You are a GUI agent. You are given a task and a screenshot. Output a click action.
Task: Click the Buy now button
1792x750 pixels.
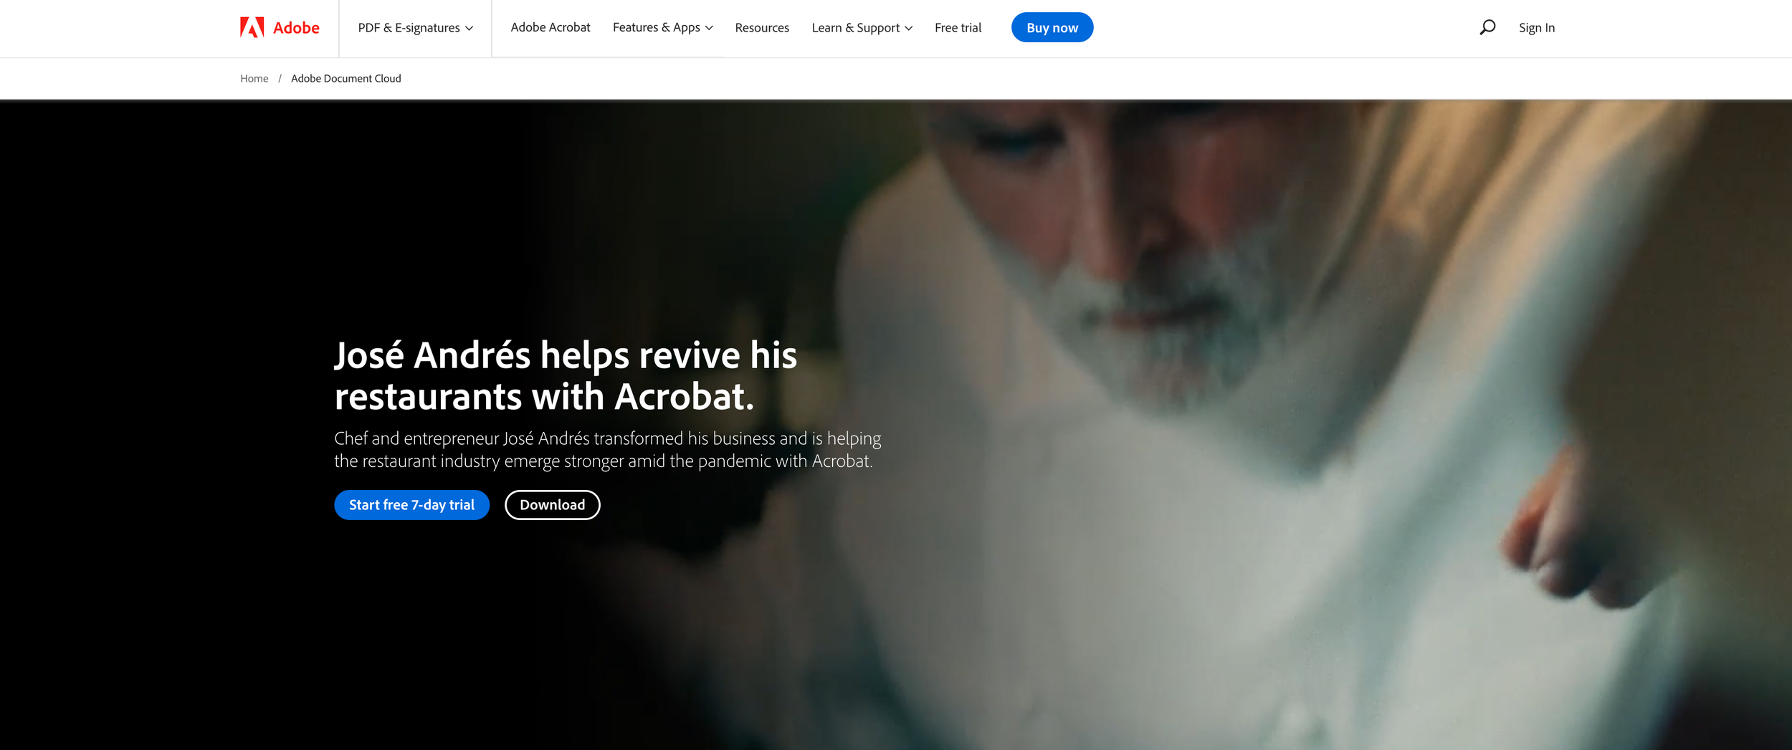(1052, 27)
